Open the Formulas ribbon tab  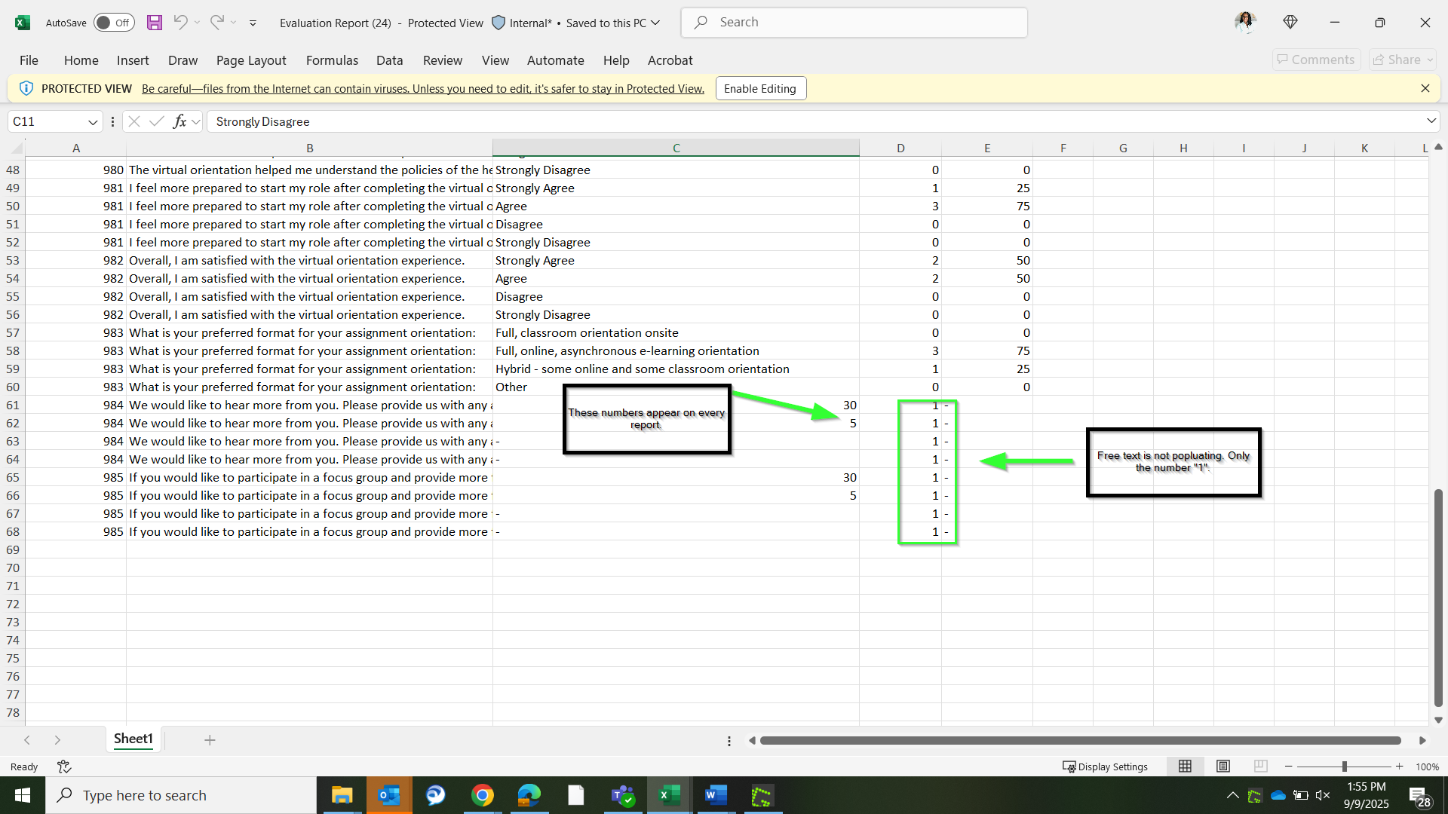coord(332,60)
